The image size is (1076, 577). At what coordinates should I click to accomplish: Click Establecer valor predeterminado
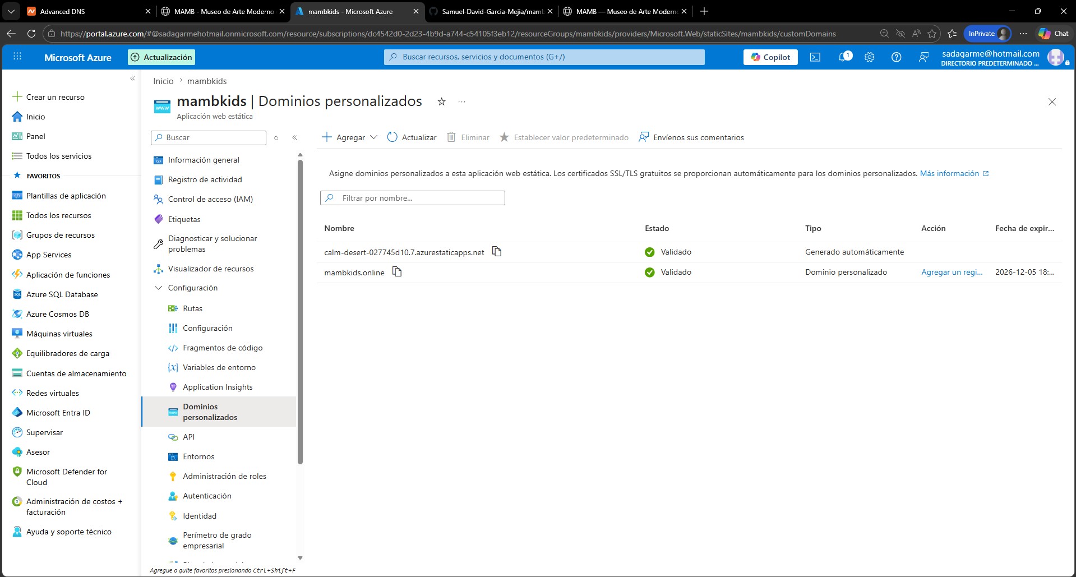click(564, 137)
